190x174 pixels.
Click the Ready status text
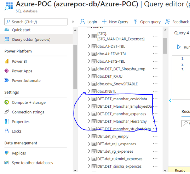pos(180,170)
